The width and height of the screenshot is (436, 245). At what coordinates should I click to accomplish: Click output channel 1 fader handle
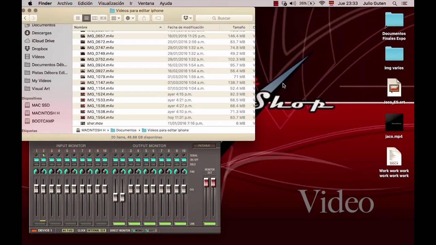point(115,197)
